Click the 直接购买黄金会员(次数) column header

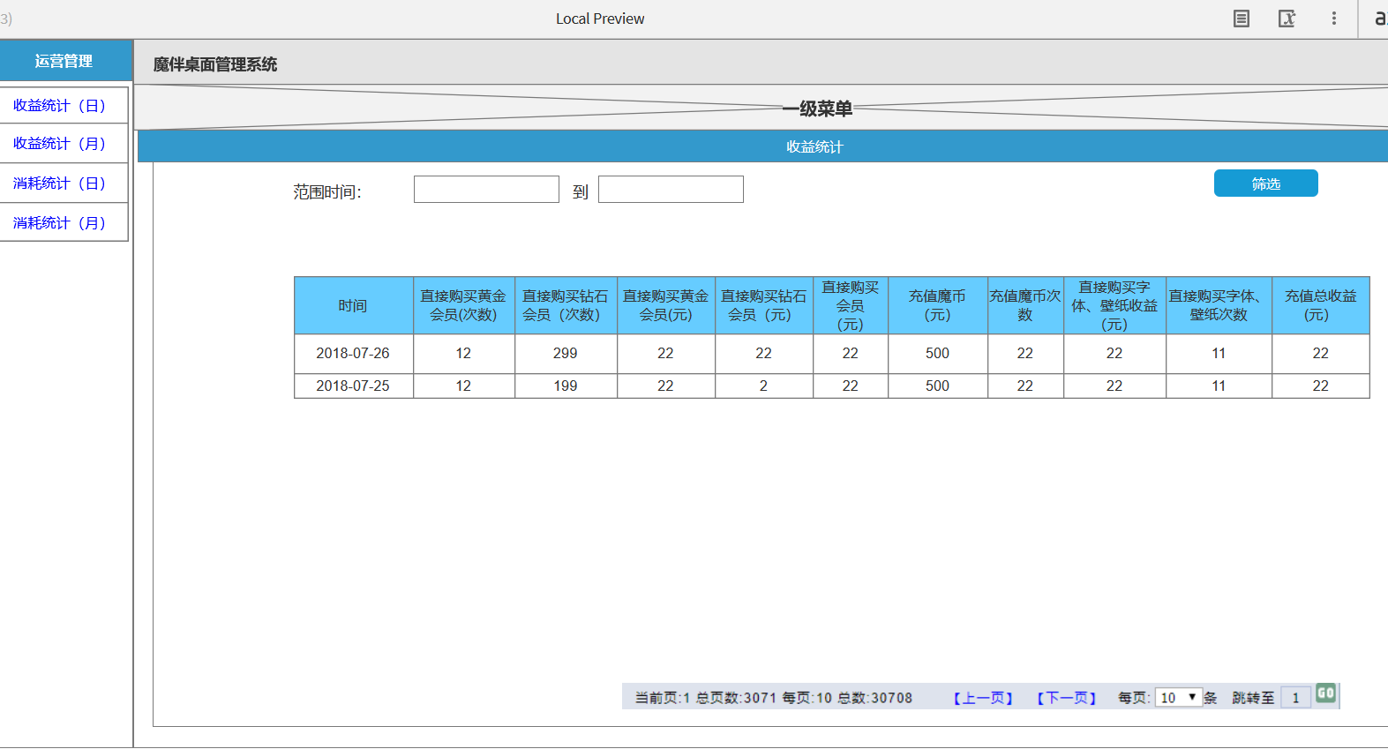[x=464, y=305]
